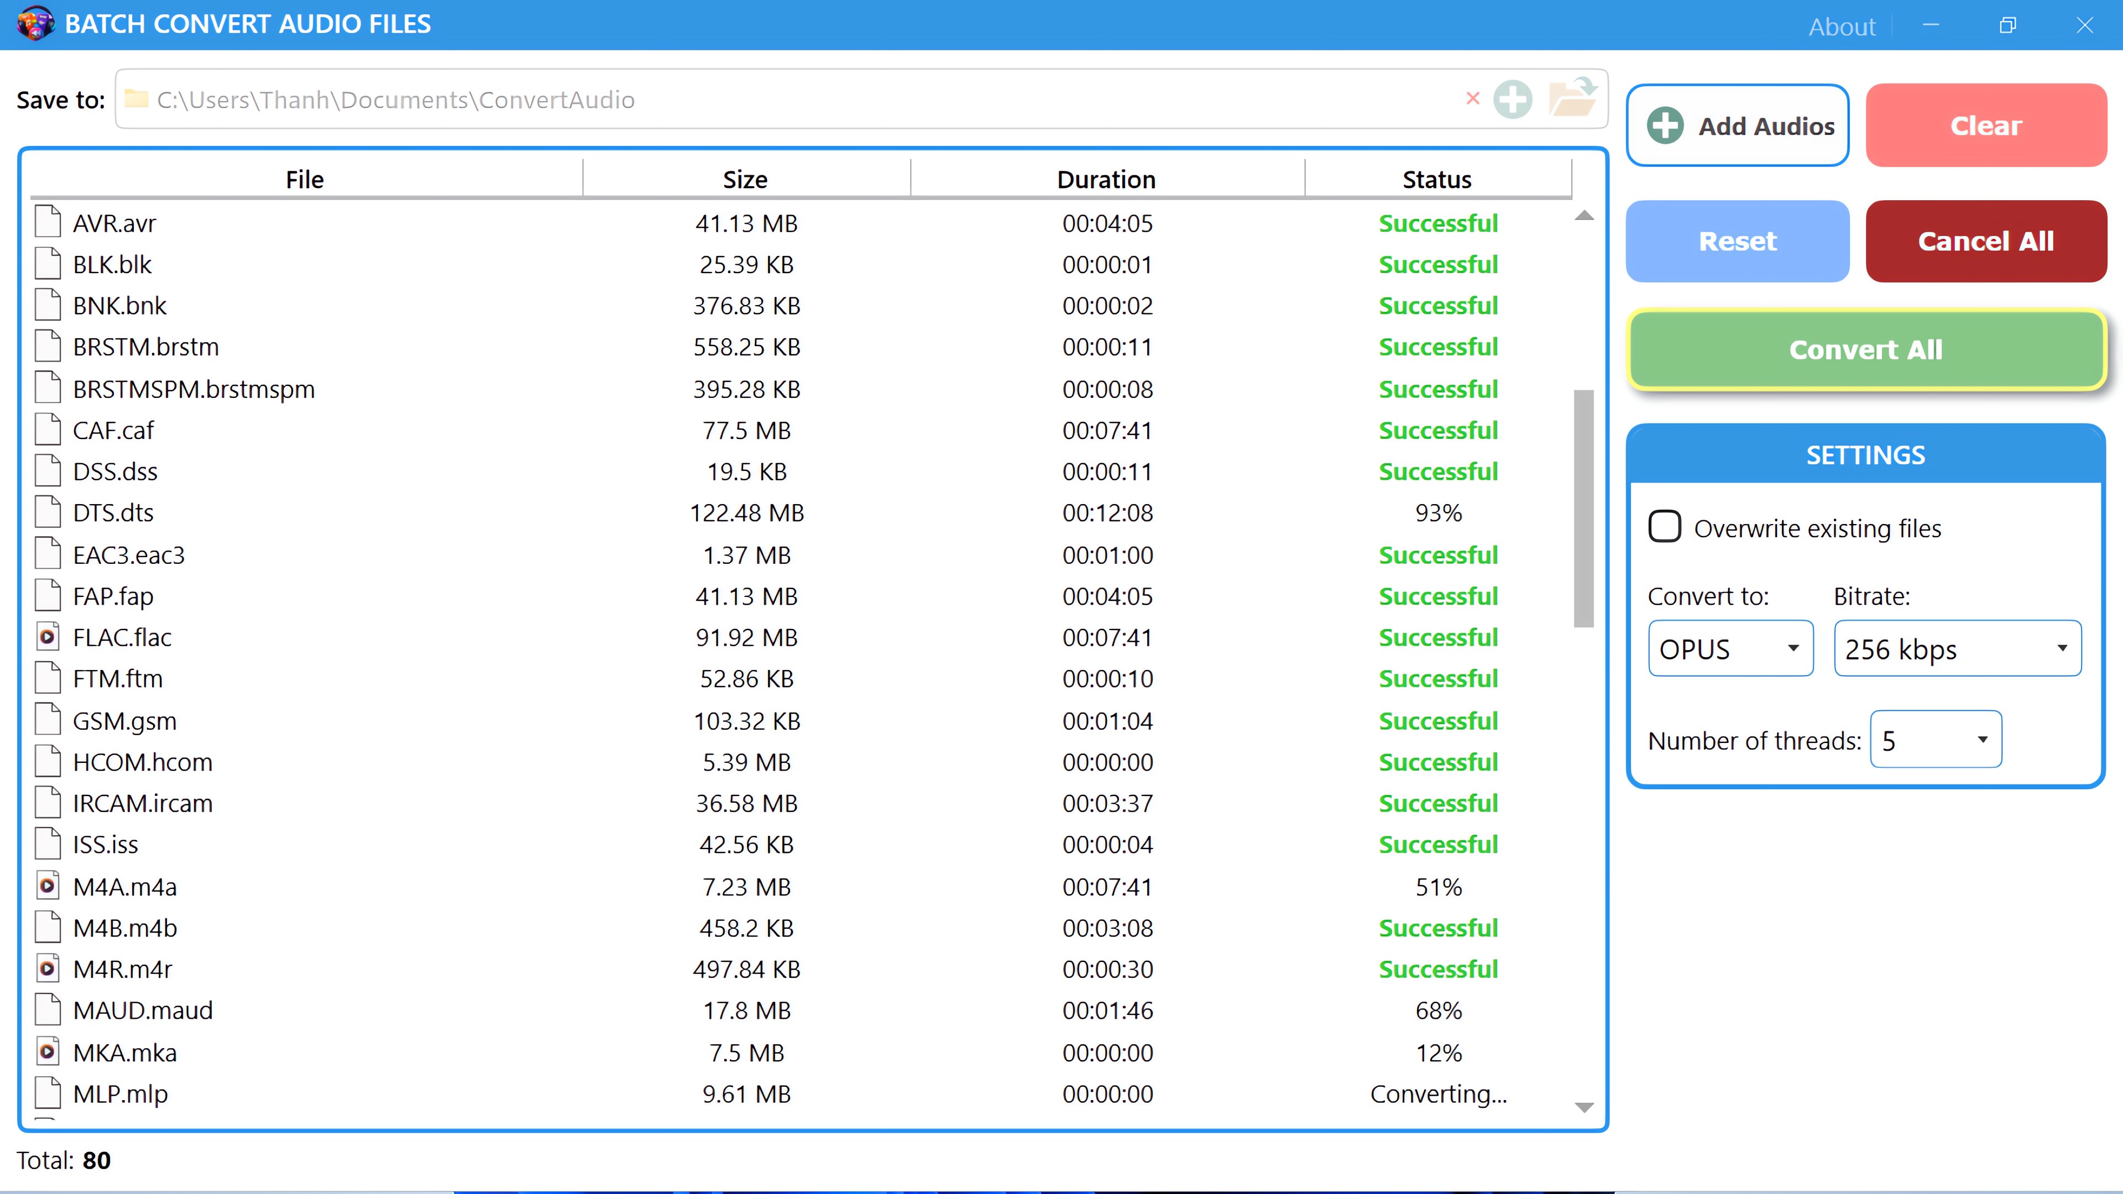
Task: Open the Convert to OPUS dropdown
Action: pos(1730,648)
